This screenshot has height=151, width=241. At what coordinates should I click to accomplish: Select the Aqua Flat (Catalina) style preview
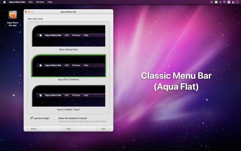pyautogui.click(x=69, y=66)
